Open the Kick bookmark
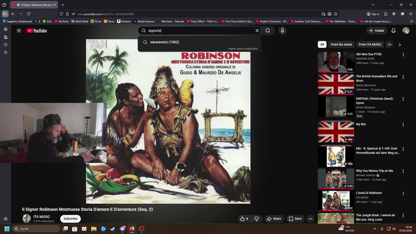416x234 pixels. [47, 21]
